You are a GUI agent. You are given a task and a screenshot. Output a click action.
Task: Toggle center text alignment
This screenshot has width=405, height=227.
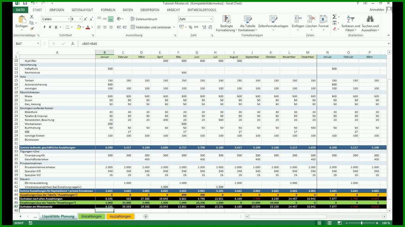105,27
